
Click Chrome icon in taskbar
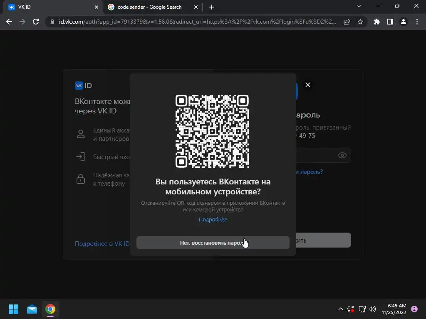50,309
